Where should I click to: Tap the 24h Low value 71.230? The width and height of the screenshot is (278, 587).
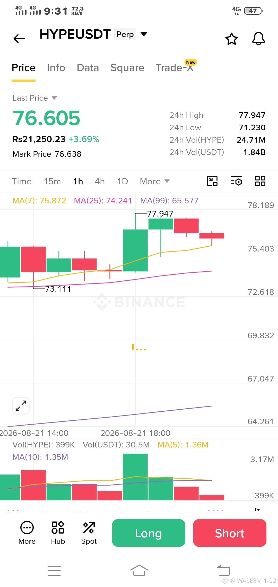pos(252,127)
